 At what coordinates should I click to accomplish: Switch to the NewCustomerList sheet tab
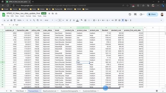(50, 91)
